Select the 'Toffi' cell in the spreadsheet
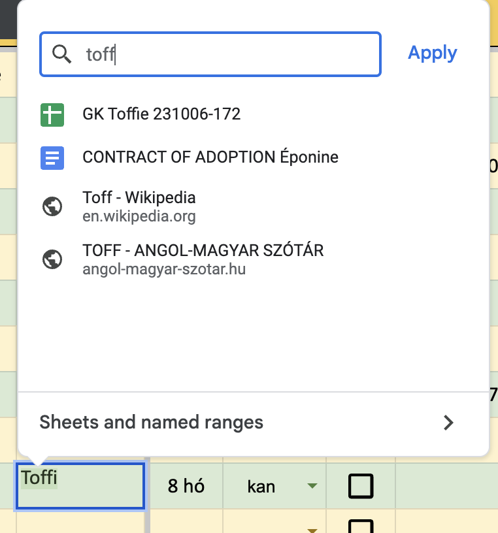Screen dimensions: 498x533 pyautogui.click(x=80, y=485)
